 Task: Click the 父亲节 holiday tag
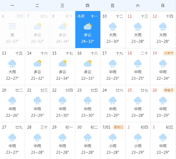point(169,53)
